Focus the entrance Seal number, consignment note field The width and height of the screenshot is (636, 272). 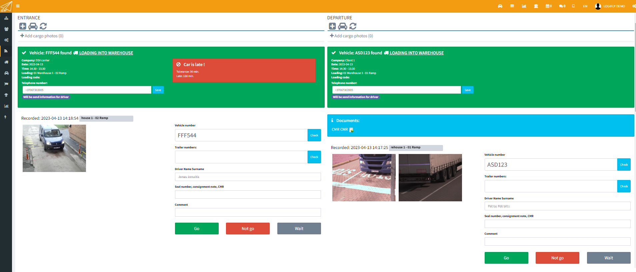tap(248, 195)
